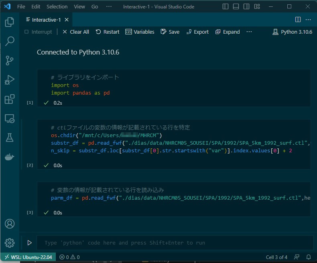Open the Run and Debug view
The image size is (317, 263).
(10, 80)
